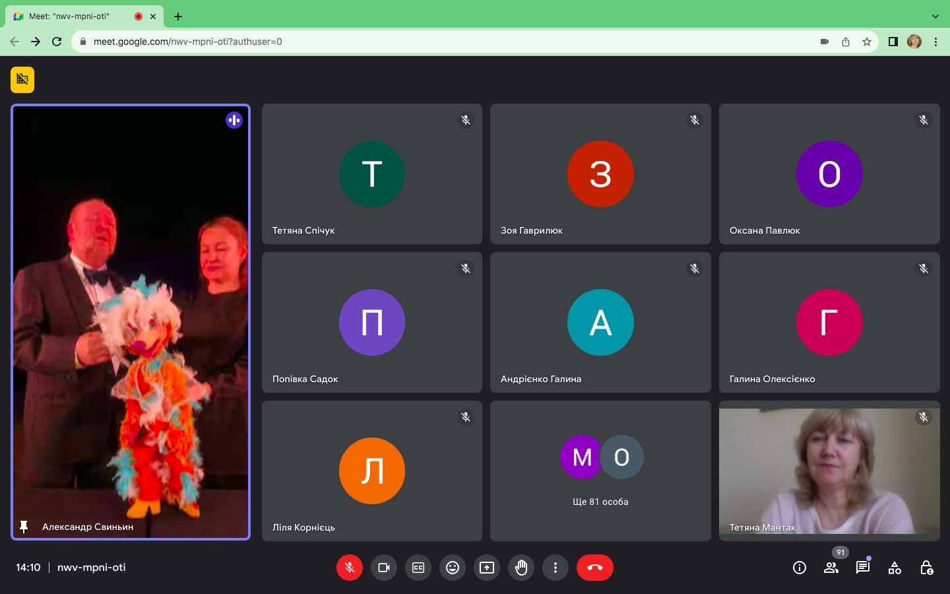The height and width of the screenshot is (594, 950).
Task: Show everyone participants panel
Action: (831, 568)
